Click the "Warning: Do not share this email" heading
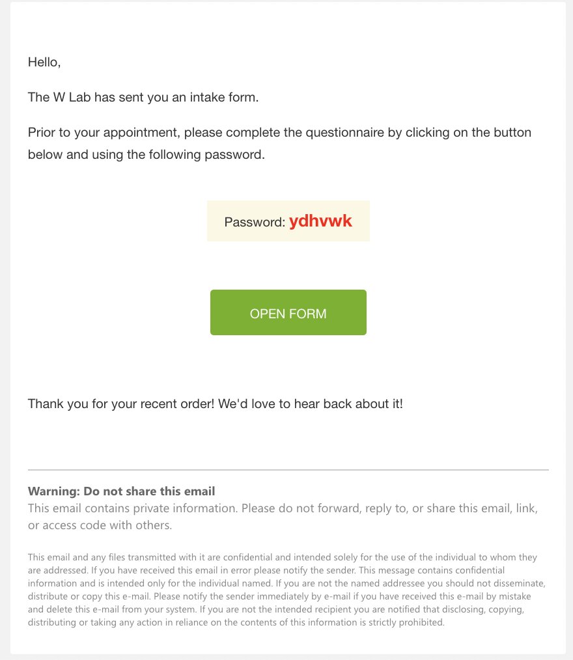Image resolution: width=573 pixels, height=660 pixels. 121,491
